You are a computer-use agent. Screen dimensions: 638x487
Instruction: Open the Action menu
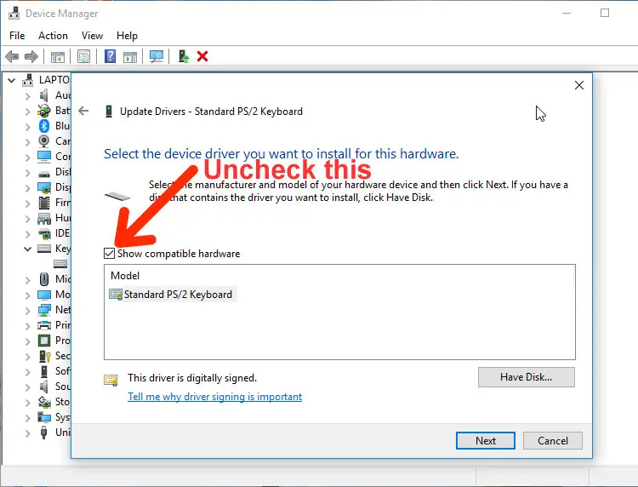[x=53, y=36]
